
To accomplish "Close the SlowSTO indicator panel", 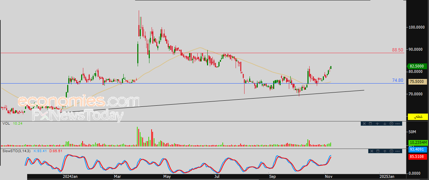I will point(372,151).
